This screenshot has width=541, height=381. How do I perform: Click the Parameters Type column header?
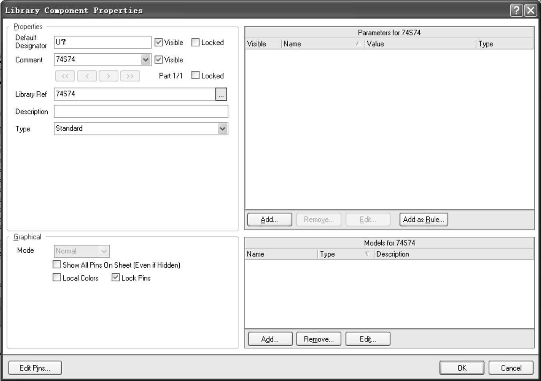pos(505,44)
